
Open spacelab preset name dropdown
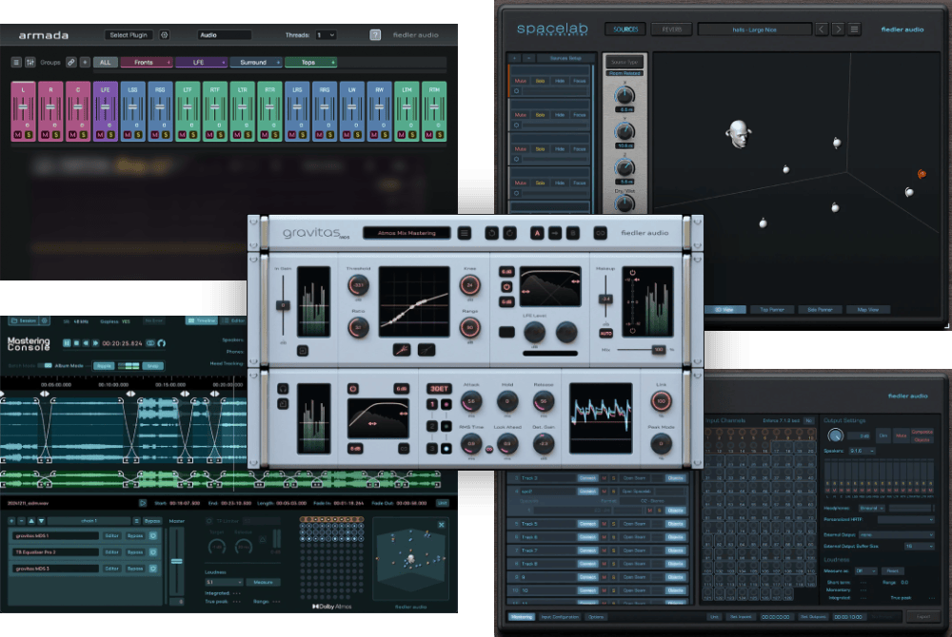(x=755, y=29)
